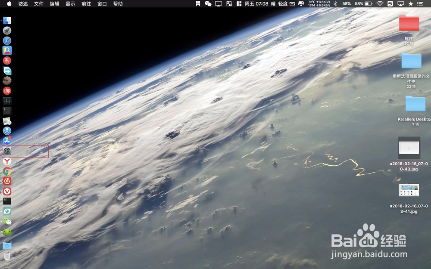Open blue circular upload app in Dock
The height and width of the screenshot is (269, 431).
click(x=7, y=131)
